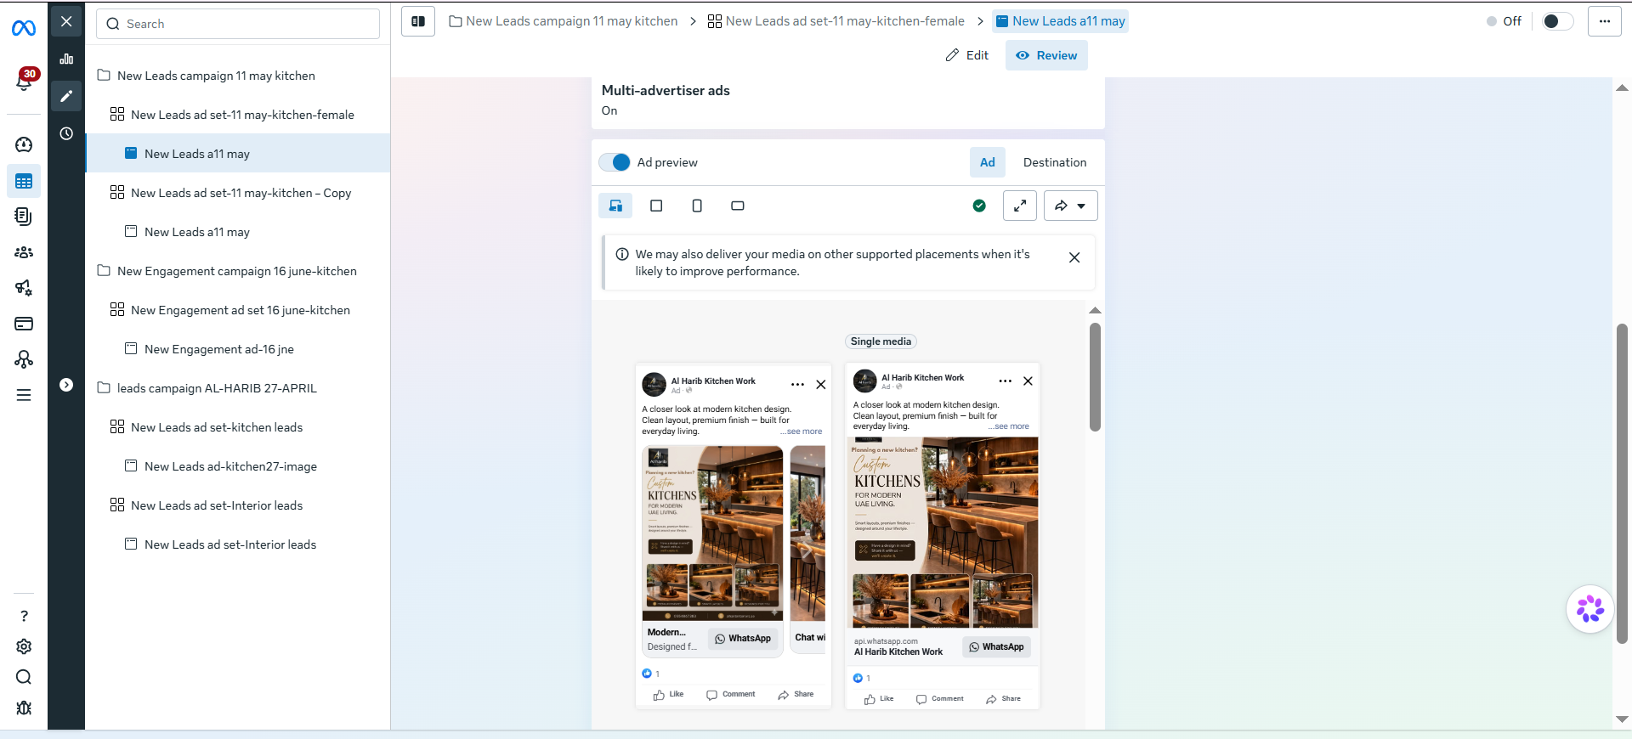Switch to the Destination tab

tap(1055, 162)
